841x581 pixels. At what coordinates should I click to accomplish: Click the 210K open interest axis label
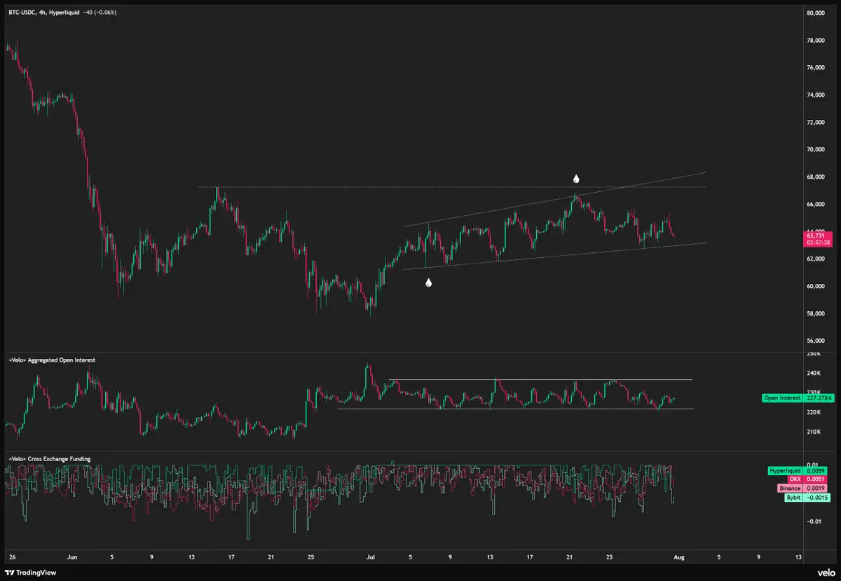click(x=814, y=432)
